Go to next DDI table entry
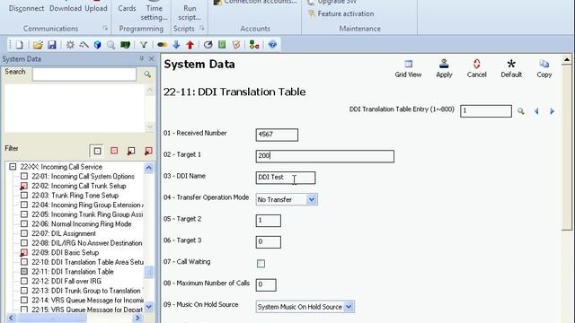The width and height of the screenshot is (575, 323). [x=552, y=111]
